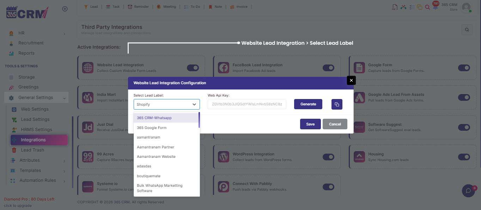Collapse the General Settings menu
The image size is (481, 210).
(x=36, y=98)
